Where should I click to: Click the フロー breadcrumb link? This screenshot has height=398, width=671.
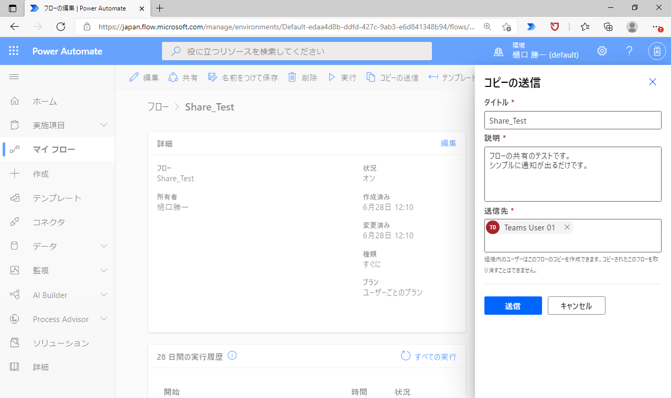pos(158,107)
